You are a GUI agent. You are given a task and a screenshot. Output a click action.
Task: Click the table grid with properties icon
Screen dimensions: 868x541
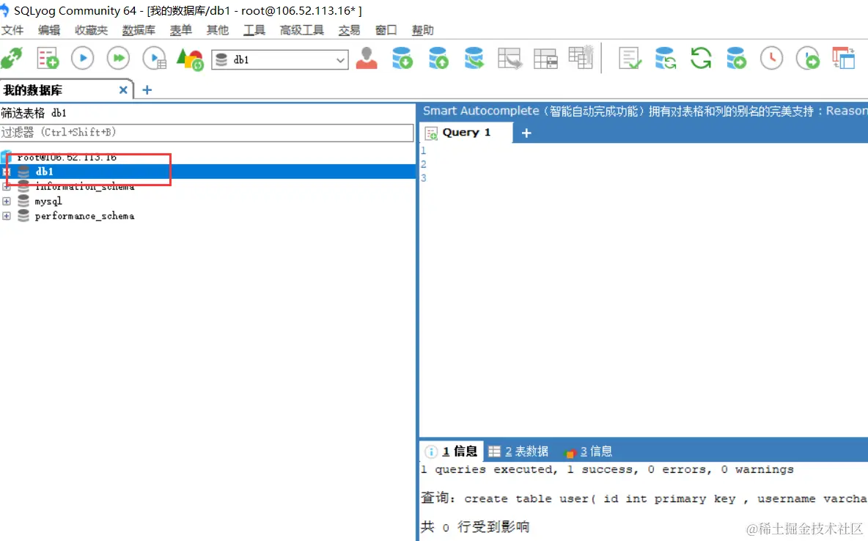click(545, 58)
